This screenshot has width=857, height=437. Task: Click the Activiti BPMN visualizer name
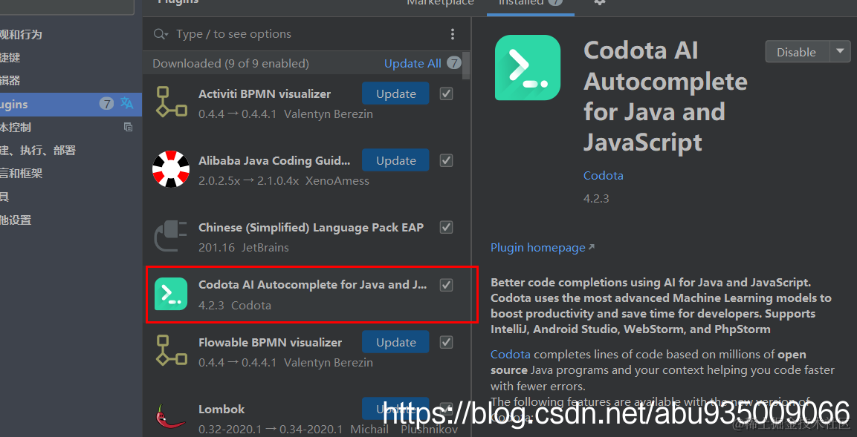(265, 93)
